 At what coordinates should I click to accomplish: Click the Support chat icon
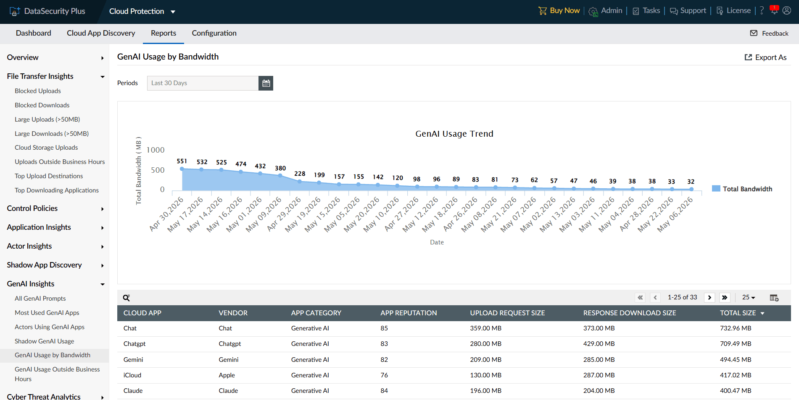[674, 11]
